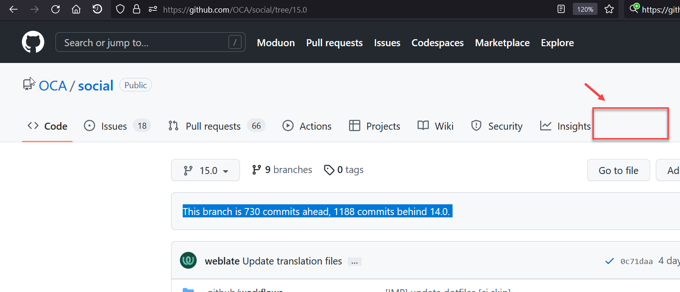Click the browser home icon
Viewport: 680px width, 292px height.
[76, 9]
